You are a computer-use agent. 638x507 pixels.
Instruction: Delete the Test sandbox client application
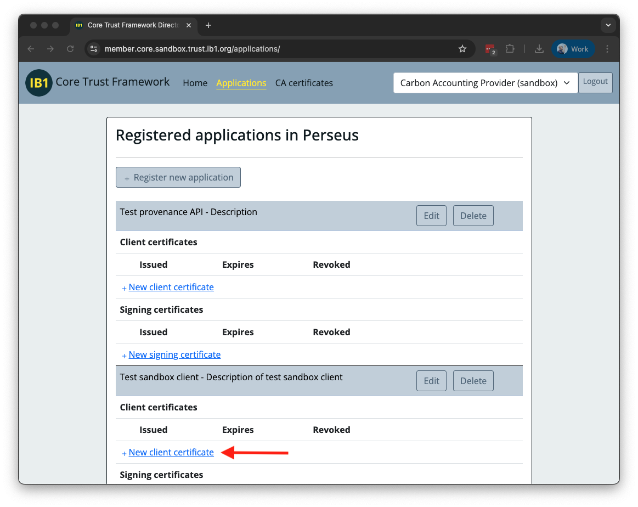point(473,381)
